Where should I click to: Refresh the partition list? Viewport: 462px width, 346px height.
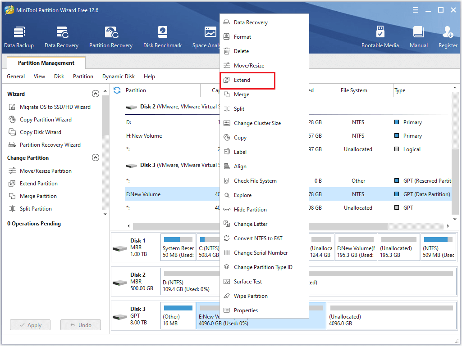[x=117, y=90]
